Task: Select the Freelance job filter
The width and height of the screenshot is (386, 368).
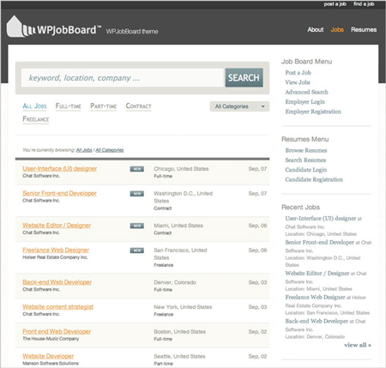Action: click(x=36, y=119)
